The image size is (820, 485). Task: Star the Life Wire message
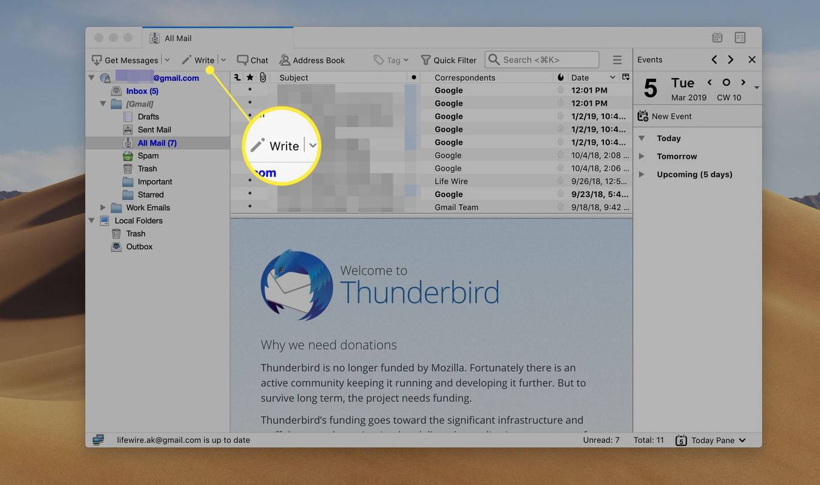249,181
